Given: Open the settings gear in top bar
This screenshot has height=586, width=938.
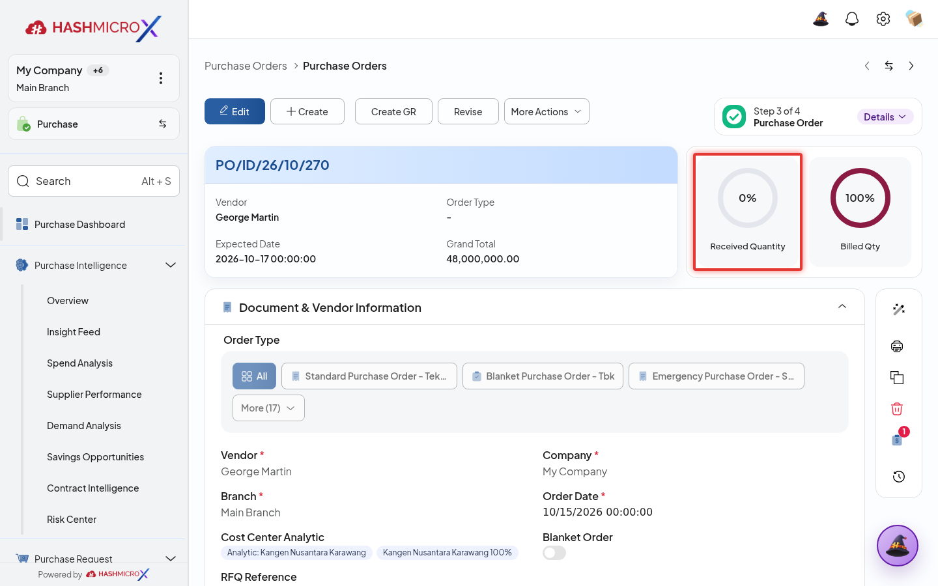Looking at the screenshot, I should (x=883, y=19).
